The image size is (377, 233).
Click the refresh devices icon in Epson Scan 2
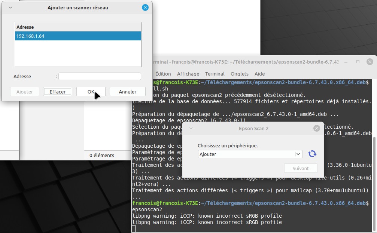(x=312, y=154)
